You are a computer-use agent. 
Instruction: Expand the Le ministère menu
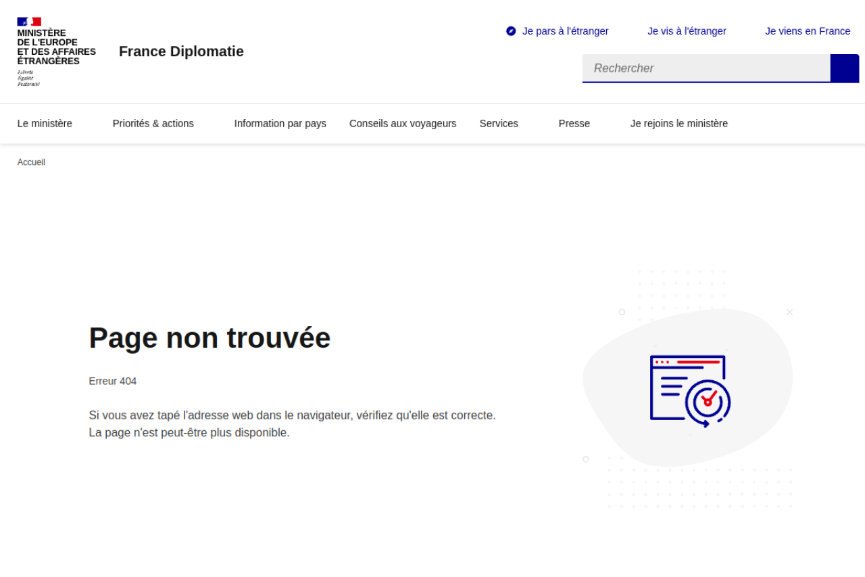tap(45, 123)
